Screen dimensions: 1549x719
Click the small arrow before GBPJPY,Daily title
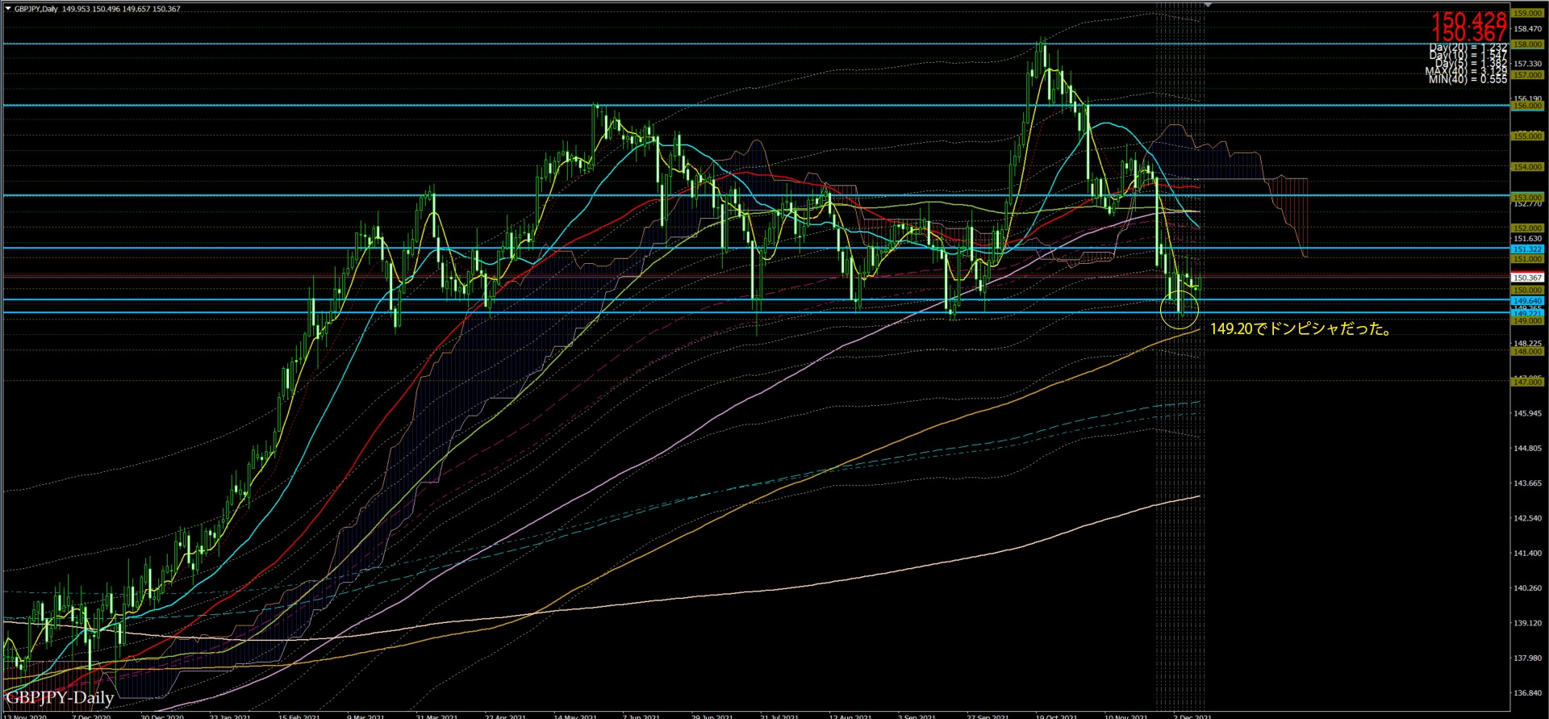[7, 9]
